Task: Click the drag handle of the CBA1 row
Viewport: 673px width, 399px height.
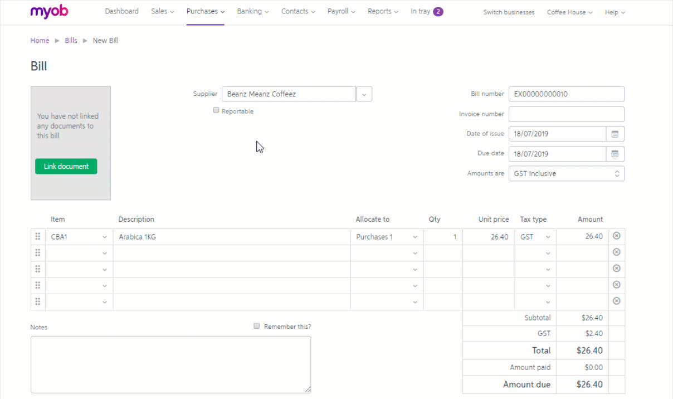Action: (x=38, y=236)
